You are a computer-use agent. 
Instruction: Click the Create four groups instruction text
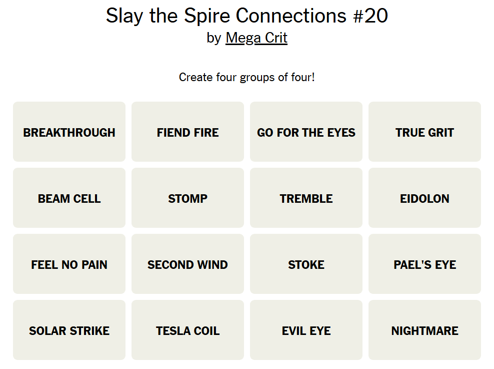click(247, 77)
